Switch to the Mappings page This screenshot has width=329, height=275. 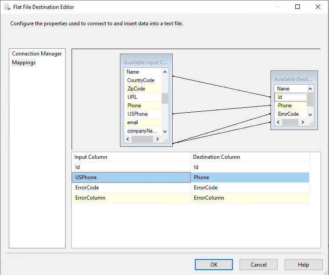tap(24, 63)
